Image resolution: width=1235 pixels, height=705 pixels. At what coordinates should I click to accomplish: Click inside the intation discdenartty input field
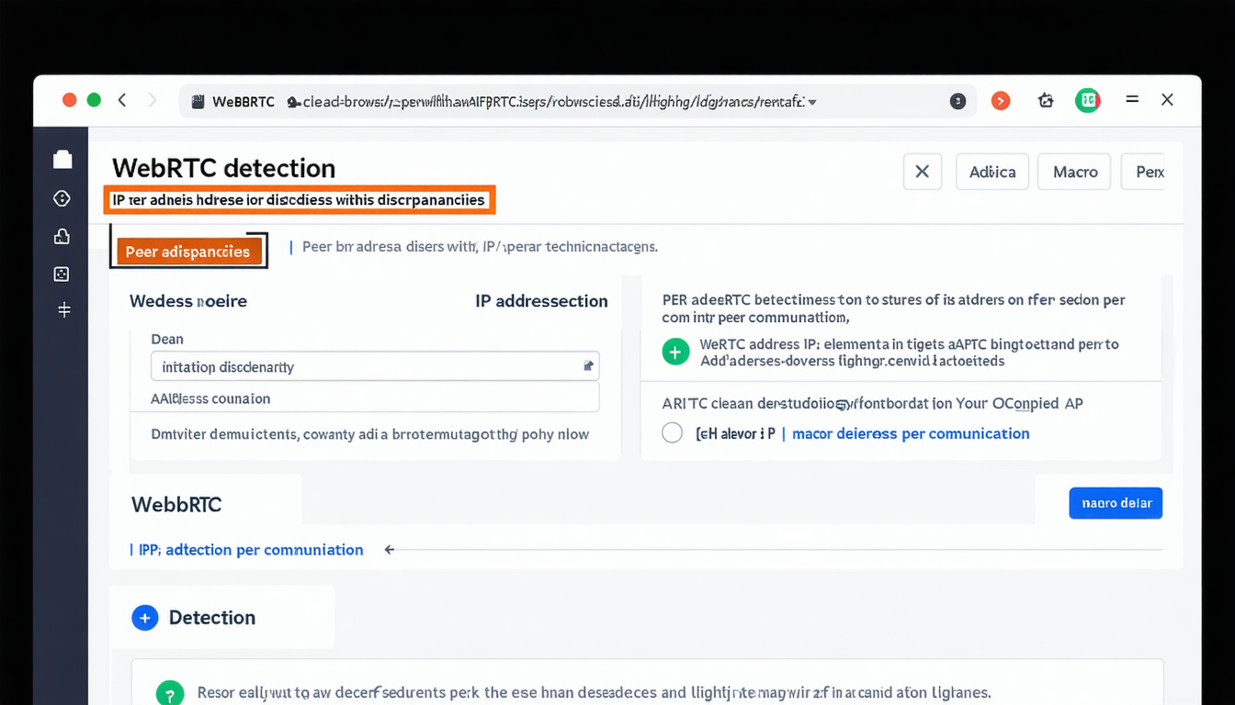point(368,365)
